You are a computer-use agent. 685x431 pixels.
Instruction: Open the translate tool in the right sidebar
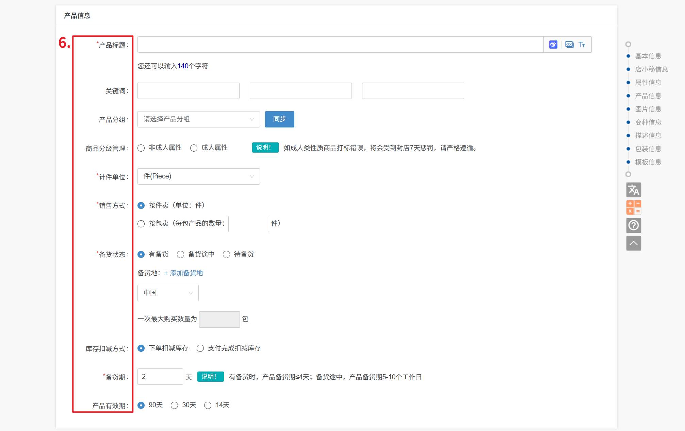click(x=633, y=190)
